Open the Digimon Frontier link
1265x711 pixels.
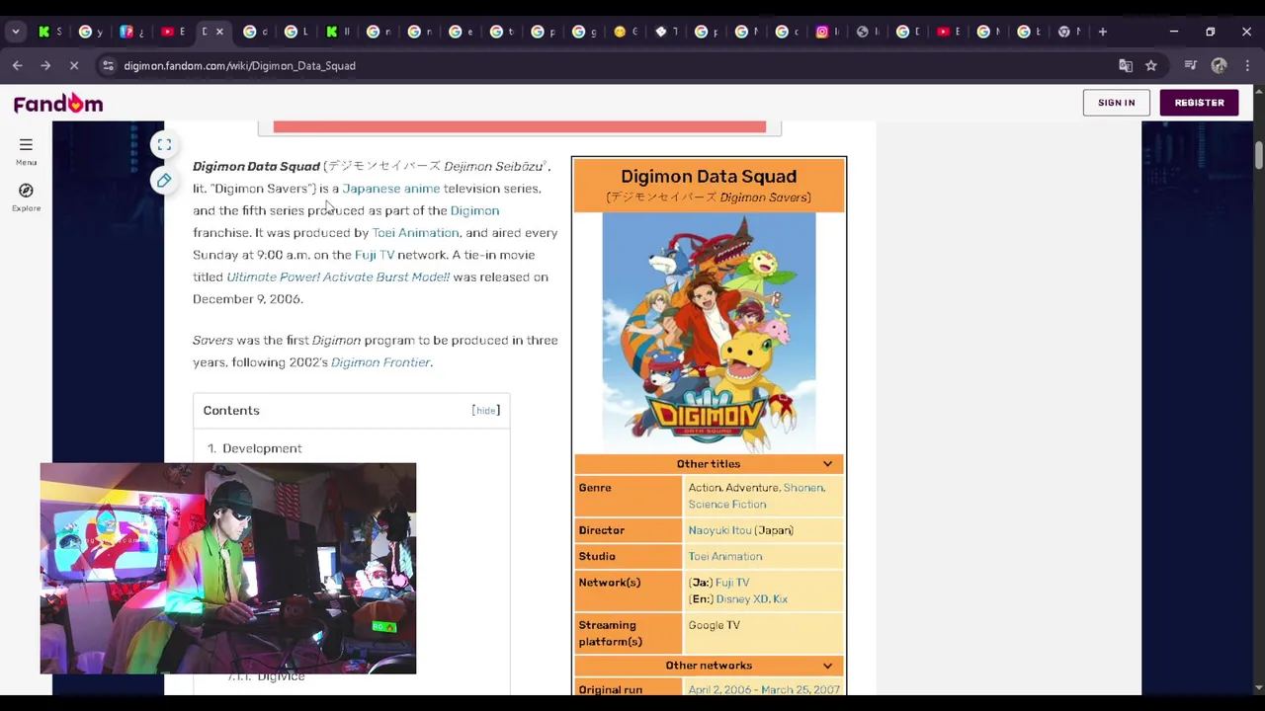tap(380, 362)
